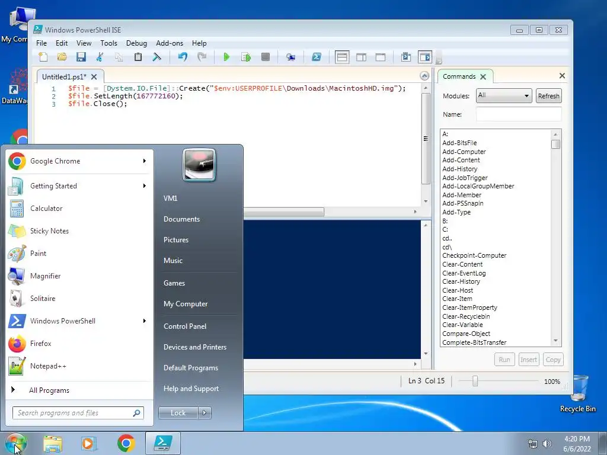
Task: Select Compare-Object in the command list
Action: pos(466,334)
